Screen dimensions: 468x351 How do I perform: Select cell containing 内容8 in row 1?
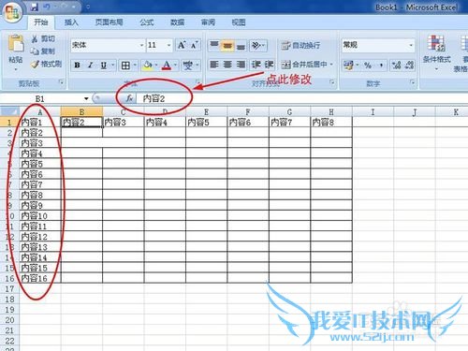(331, 122)
